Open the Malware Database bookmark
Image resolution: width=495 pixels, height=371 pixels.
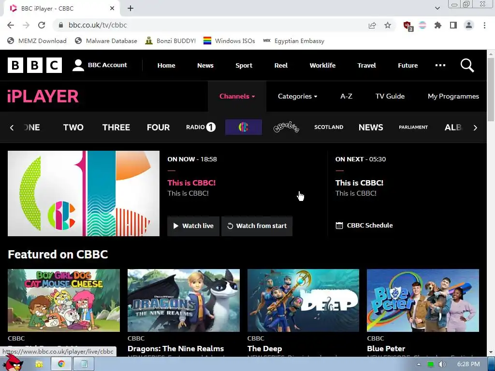[x=106, y=41]
